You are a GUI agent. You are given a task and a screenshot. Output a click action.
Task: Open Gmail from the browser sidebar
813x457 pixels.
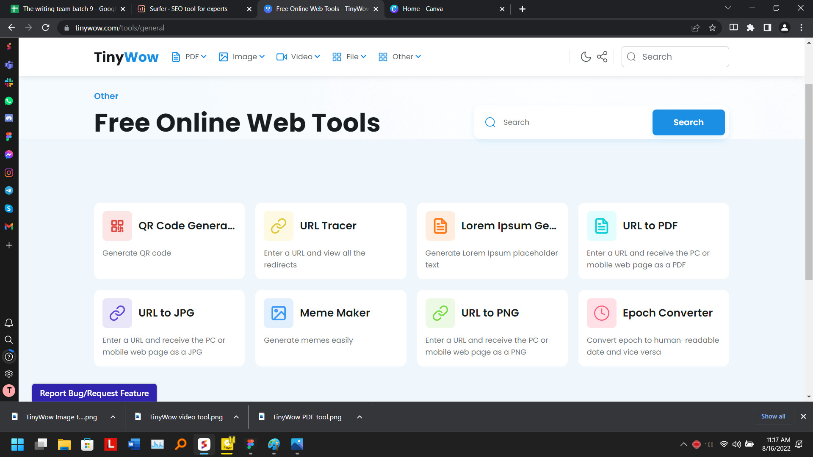click(9, 226)
